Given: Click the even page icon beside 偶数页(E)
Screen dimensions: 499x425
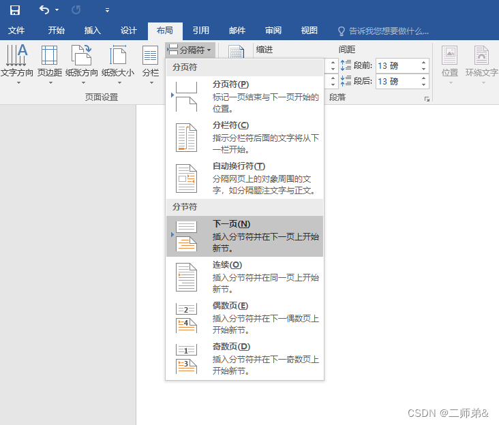Looking at the screenshot, I should pos(186,318).
